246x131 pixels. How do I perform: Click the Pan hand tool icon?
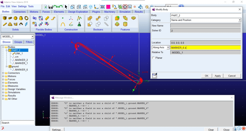[147, 7]
